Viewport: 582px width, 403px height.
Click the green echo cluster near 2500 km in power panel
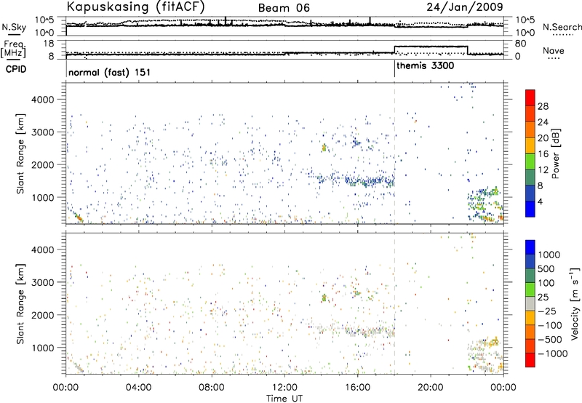point(324,148)
